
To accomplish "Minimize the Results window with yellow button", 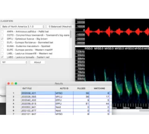I will (12, 83).
